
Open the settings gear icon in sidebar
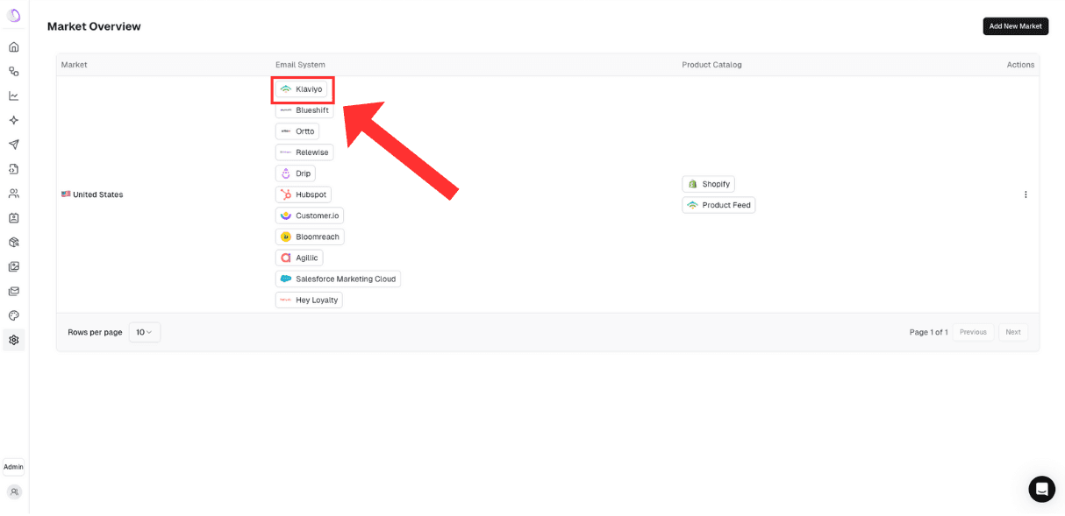point(14,340)
